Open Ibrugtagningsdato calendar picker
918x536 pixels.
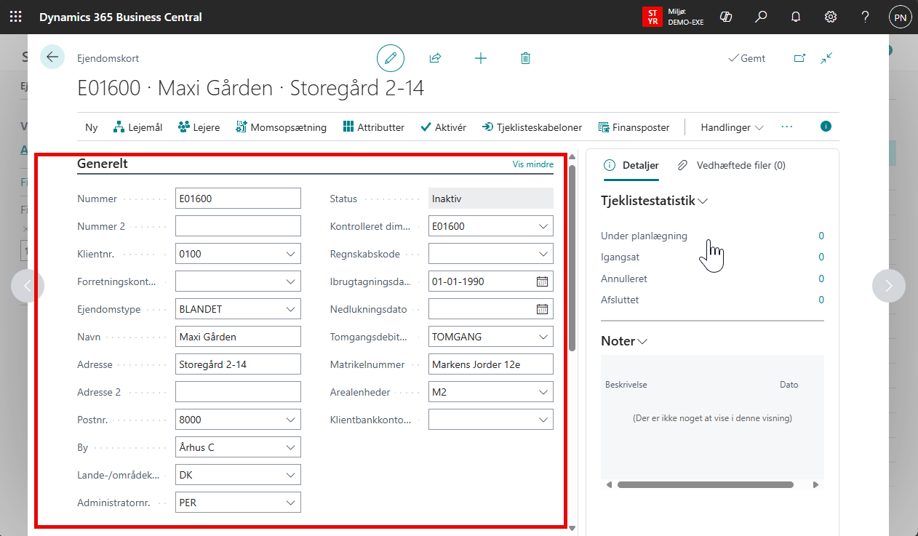click(x=542, y=281)
